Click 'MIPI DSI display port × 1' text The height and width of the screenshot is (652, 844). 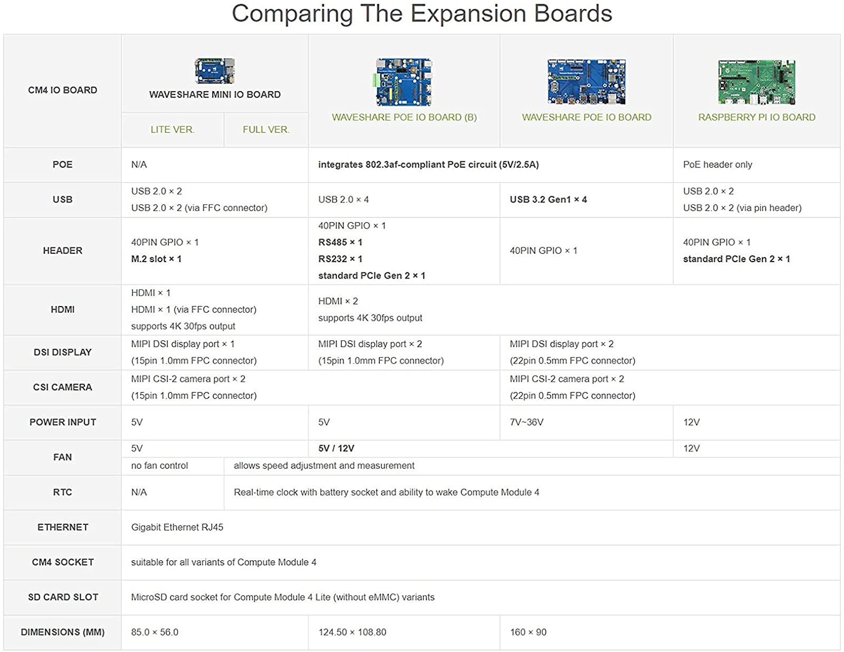183,344
